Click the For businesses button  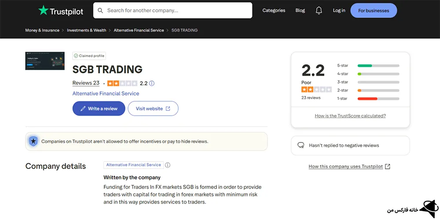(374, 11)
